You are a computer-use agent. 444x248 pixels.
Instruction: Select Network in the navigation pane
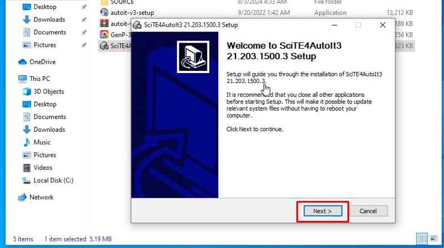[x=42, y=197]
